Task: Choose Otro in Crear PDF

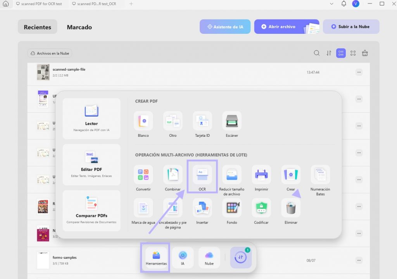Action: [x=173, y=121]
